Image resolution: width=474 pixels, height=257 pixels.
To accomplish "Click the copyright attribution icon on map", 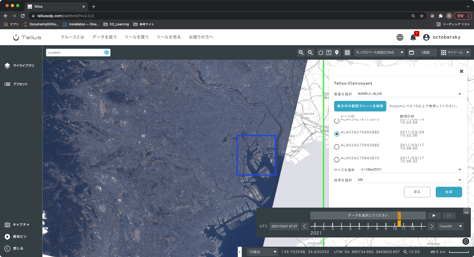I will (x=466, y=241).
